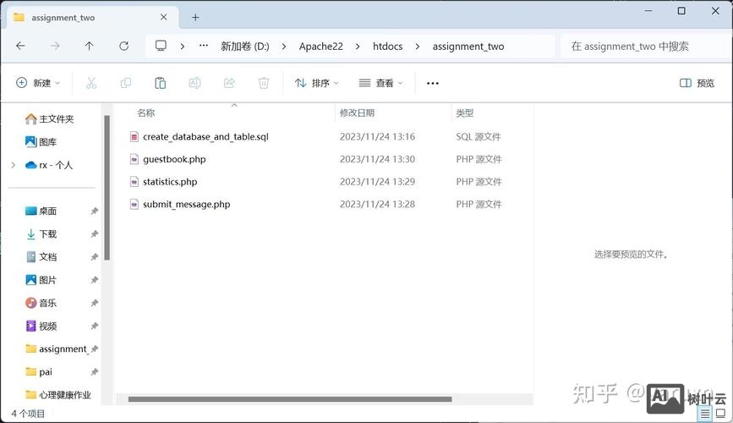
Task: Open the 新加卷 (D:) breadcrumb
Action: click(x=245, y=47)
